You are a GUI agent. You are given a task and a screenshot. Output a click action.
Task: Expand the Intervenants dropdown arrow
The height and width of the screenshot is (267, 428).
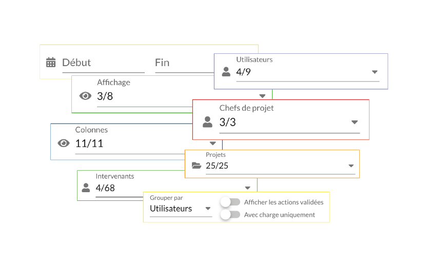(247, 188)
